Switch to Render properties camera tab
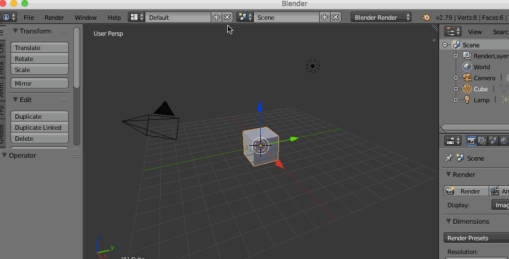The image size is (509, 259). tap(471, 141)
